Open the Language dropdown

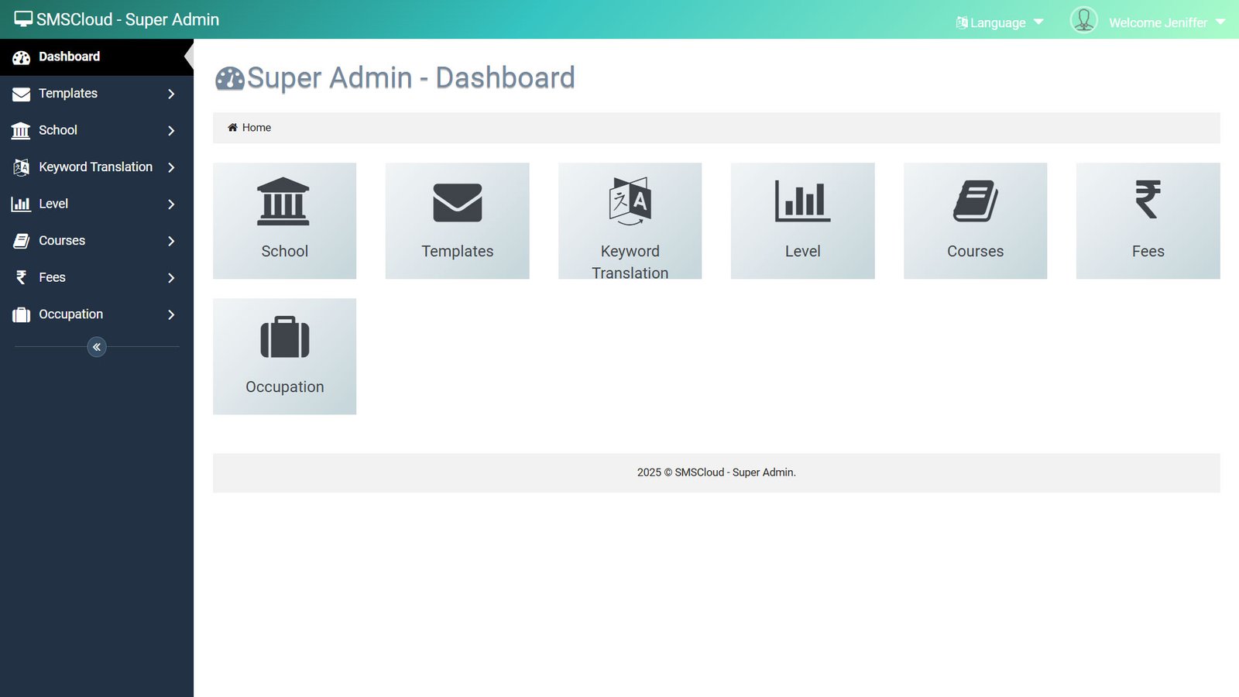[999, 22]
